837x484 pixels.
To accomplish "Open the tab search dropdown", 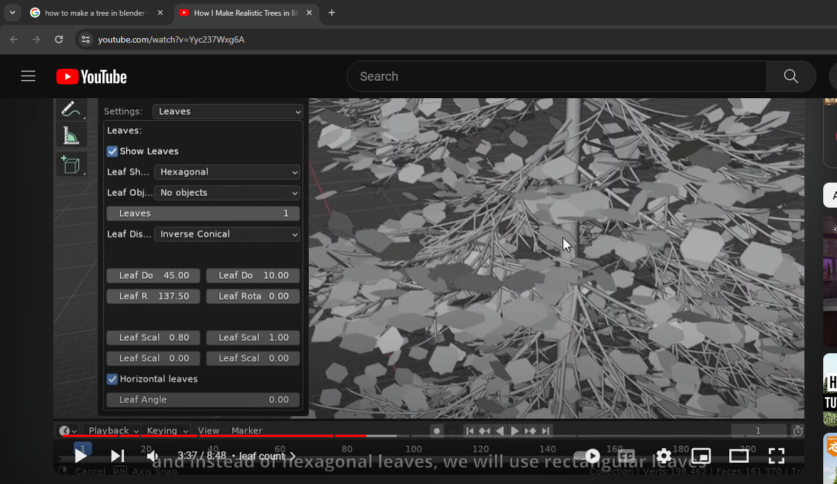I will [x=12, y=13].
